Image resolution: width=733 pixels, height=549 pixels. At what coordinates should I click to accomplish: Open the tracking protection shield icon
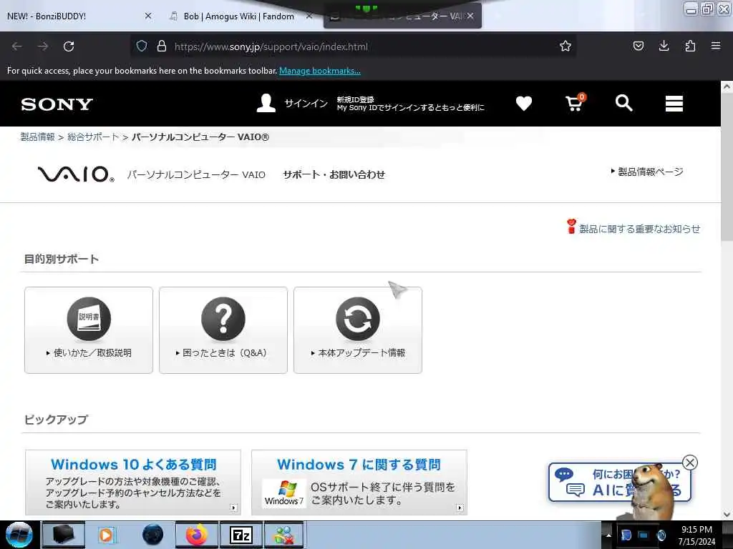click(x=142, y=46)
